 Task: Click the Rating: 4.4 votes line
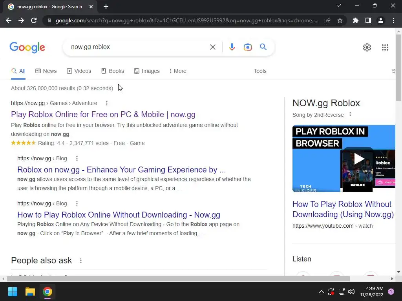(78, 143)
